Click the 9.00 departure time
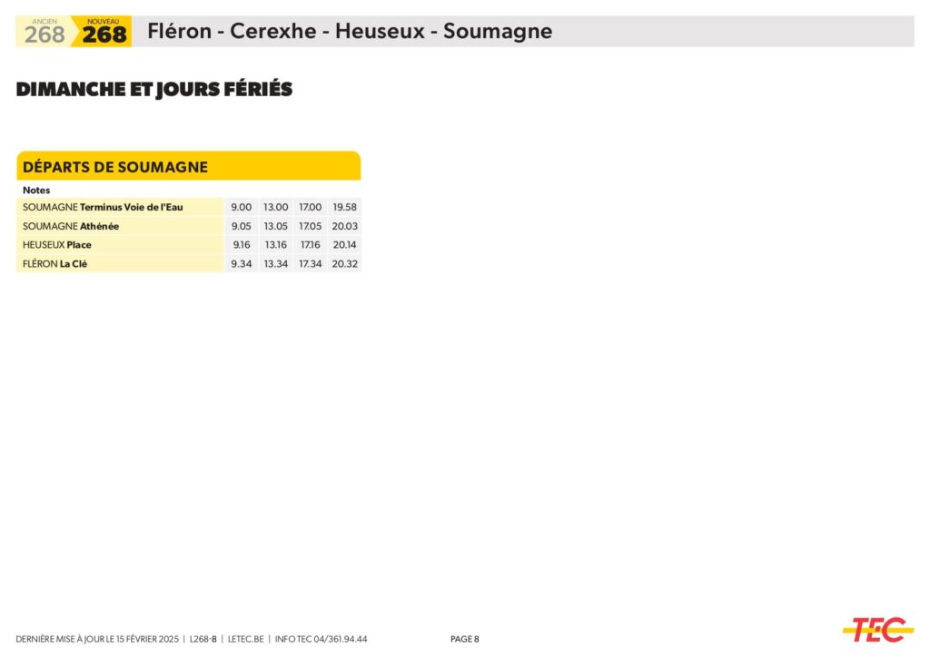Screen dimensions: 930x658 (x=242, y=208)
